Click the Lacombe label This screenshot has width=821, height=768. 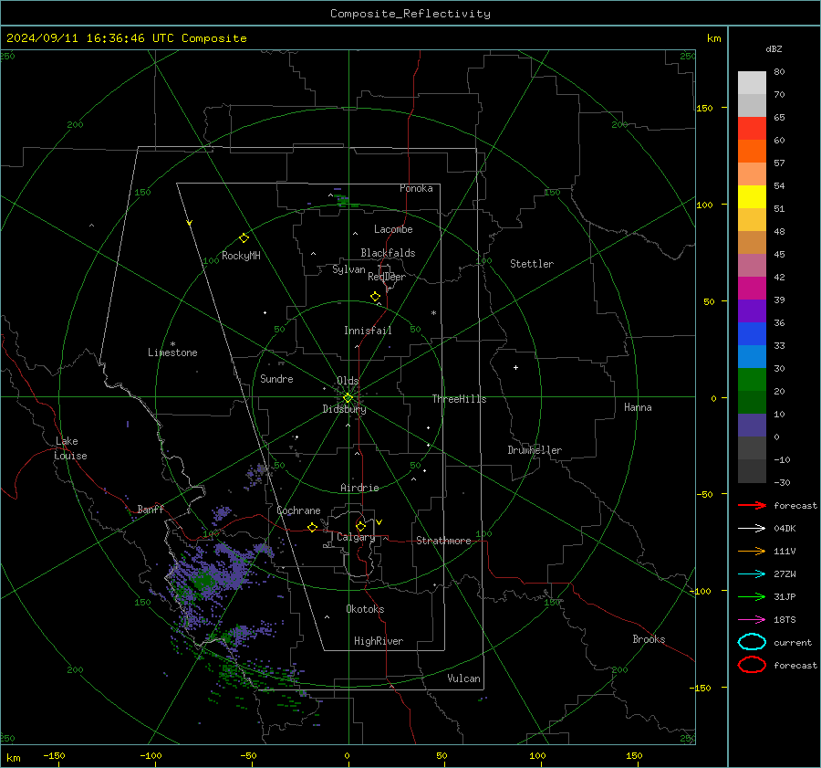(393, 229)
